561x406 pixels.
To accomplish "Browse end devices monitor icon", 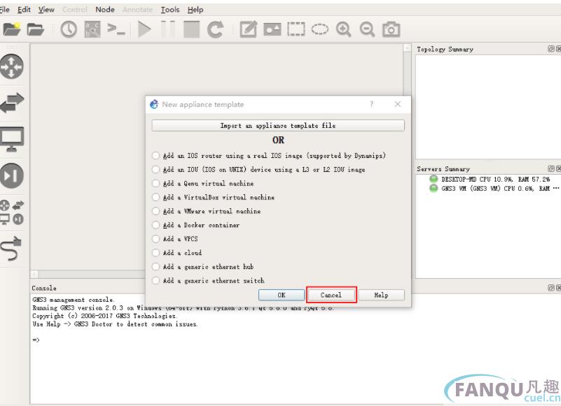I will (x=12, y=139).
